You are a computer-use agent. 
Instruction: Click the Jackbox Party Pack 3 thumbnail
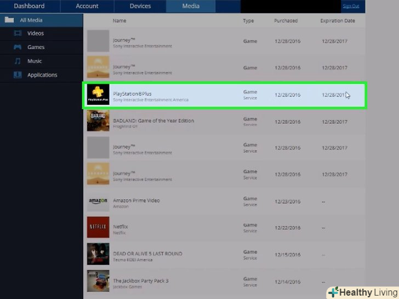[98, 281]
